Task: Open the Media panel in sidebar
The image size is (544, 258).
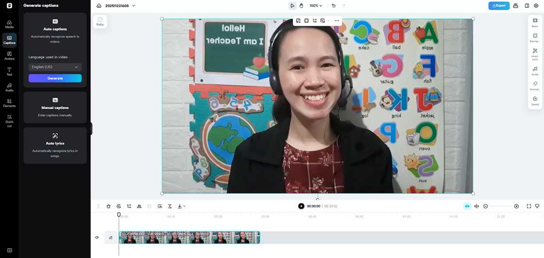Action: pyautogui.click(x=9, y=24)
